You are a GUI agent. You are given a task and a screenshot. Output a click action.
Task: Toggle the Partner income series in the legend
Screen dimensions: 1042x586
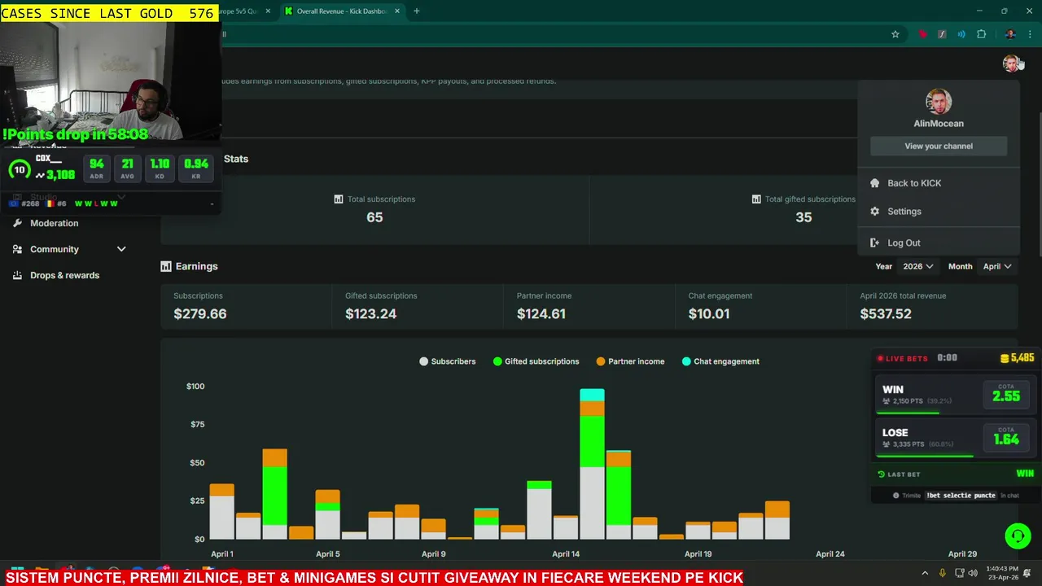click(x=630, y=361)
